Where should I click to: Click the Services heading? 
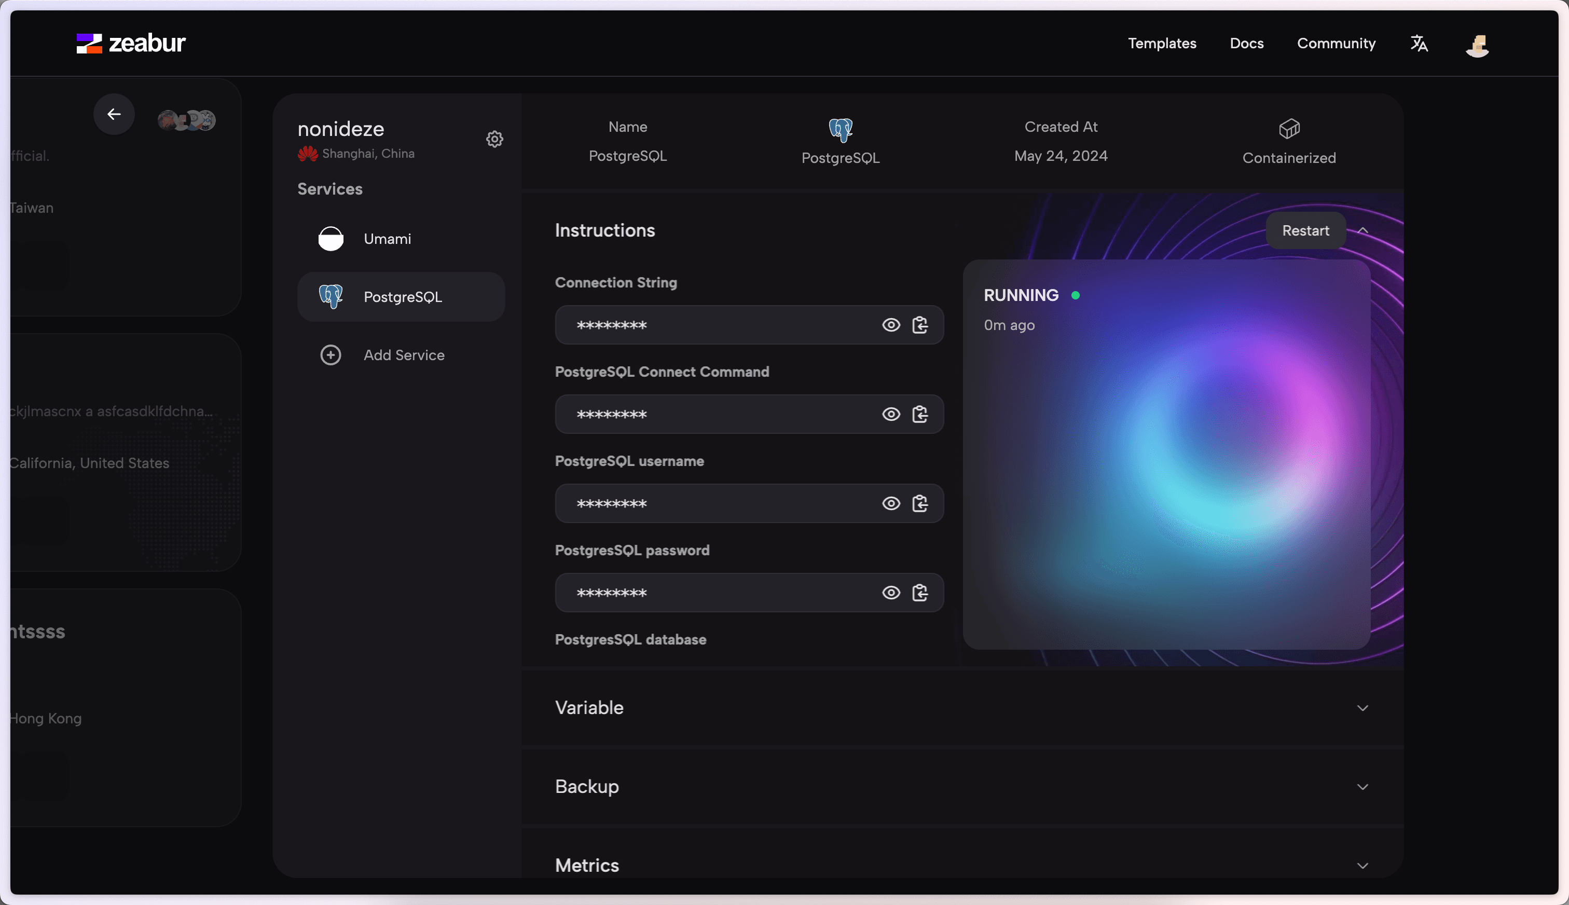pyautogui.click(x=330, y=189)
